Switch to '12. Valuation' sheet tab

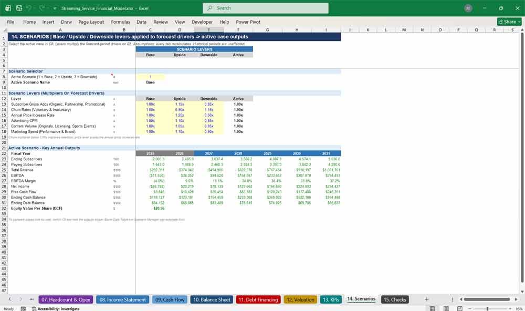(300, 299)
